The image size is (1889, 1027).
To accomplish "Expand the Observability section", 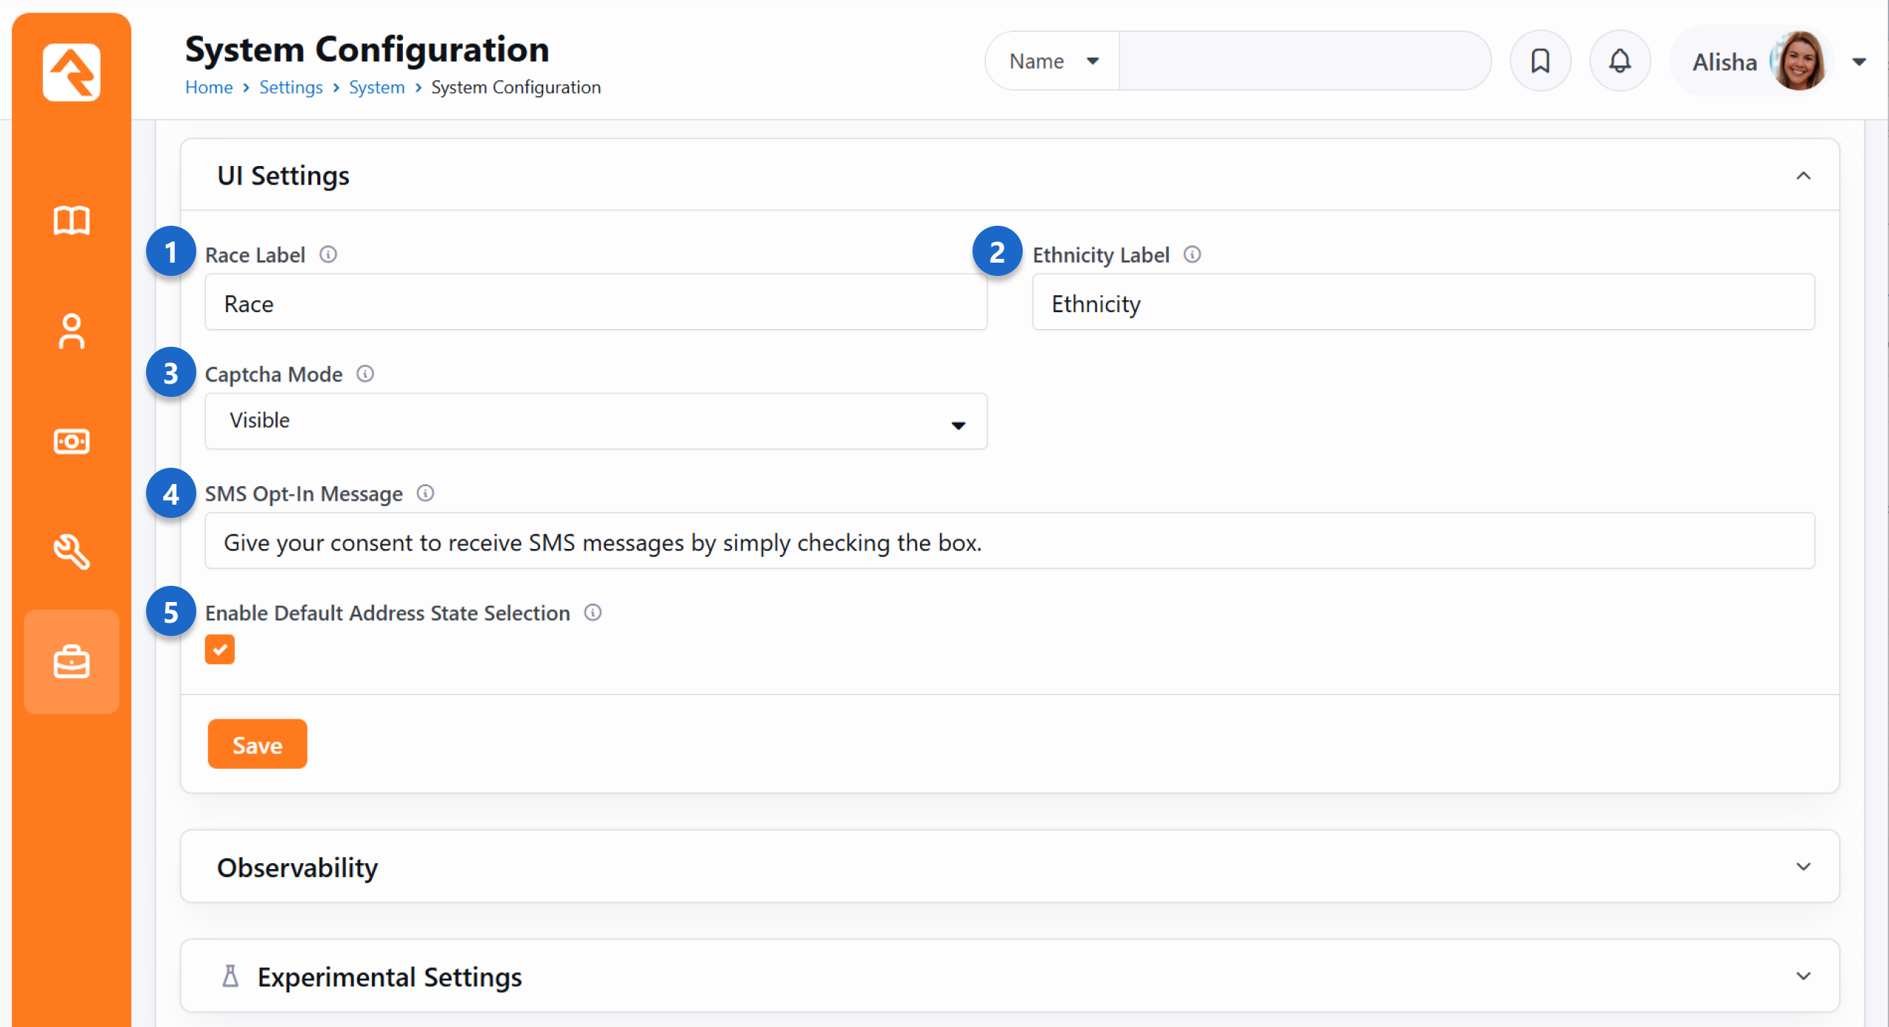I will (x=1803, y=867).
